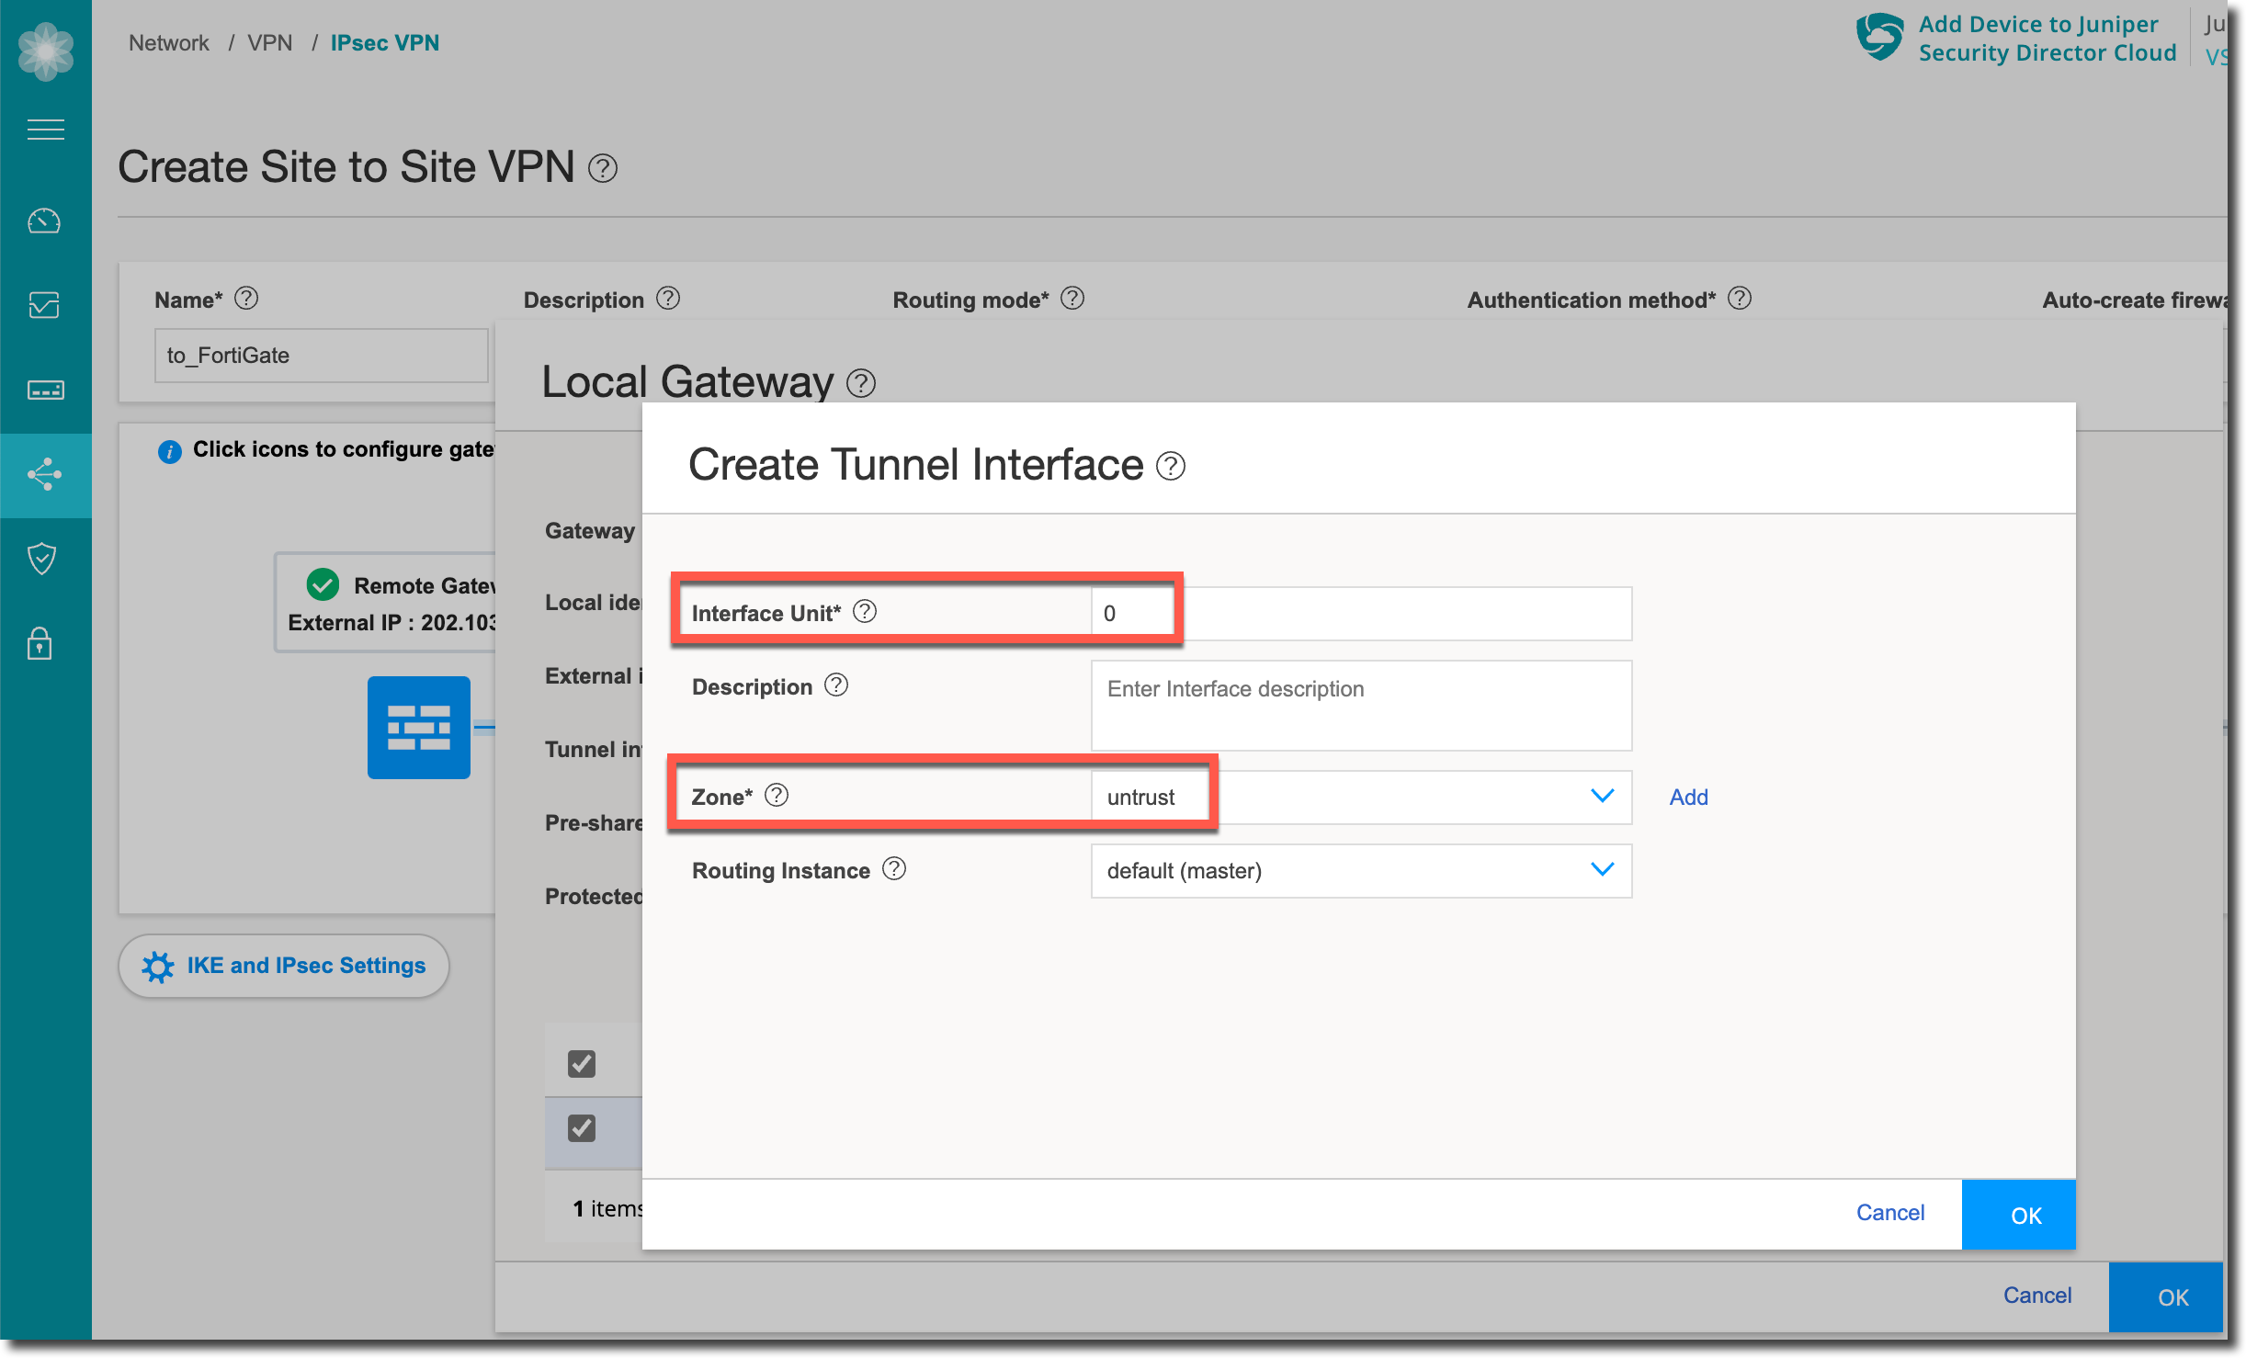2246x1358 pixels.
Task: Open IKE and IPsec Settings
Action: point(284,966)
